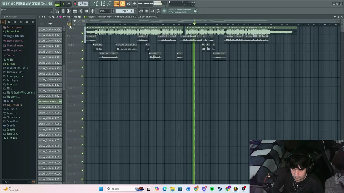Open the OPTIONS menu

(36, 3)
